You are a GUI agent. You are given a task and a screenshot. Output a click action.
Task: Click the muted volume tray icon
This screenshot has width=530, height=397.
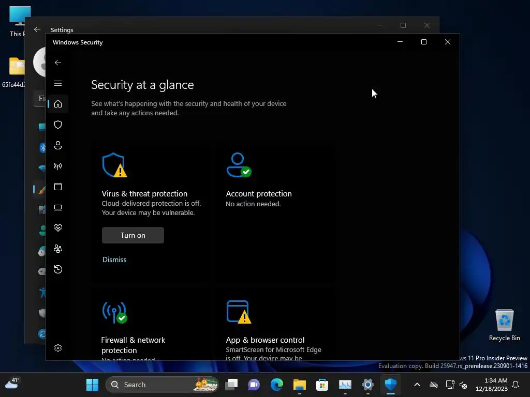click(x=463, y=385)
